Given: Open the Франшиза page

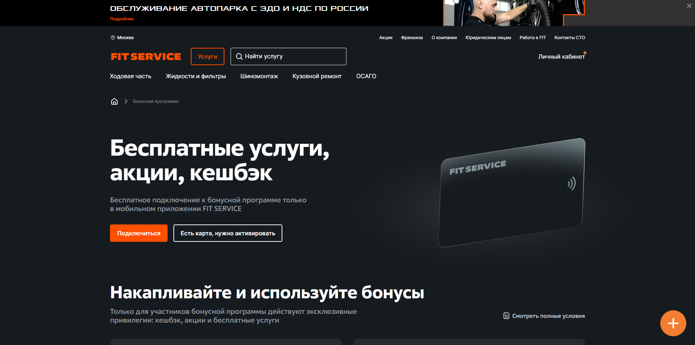Looking at the screenshot, I should coord(412,38).
